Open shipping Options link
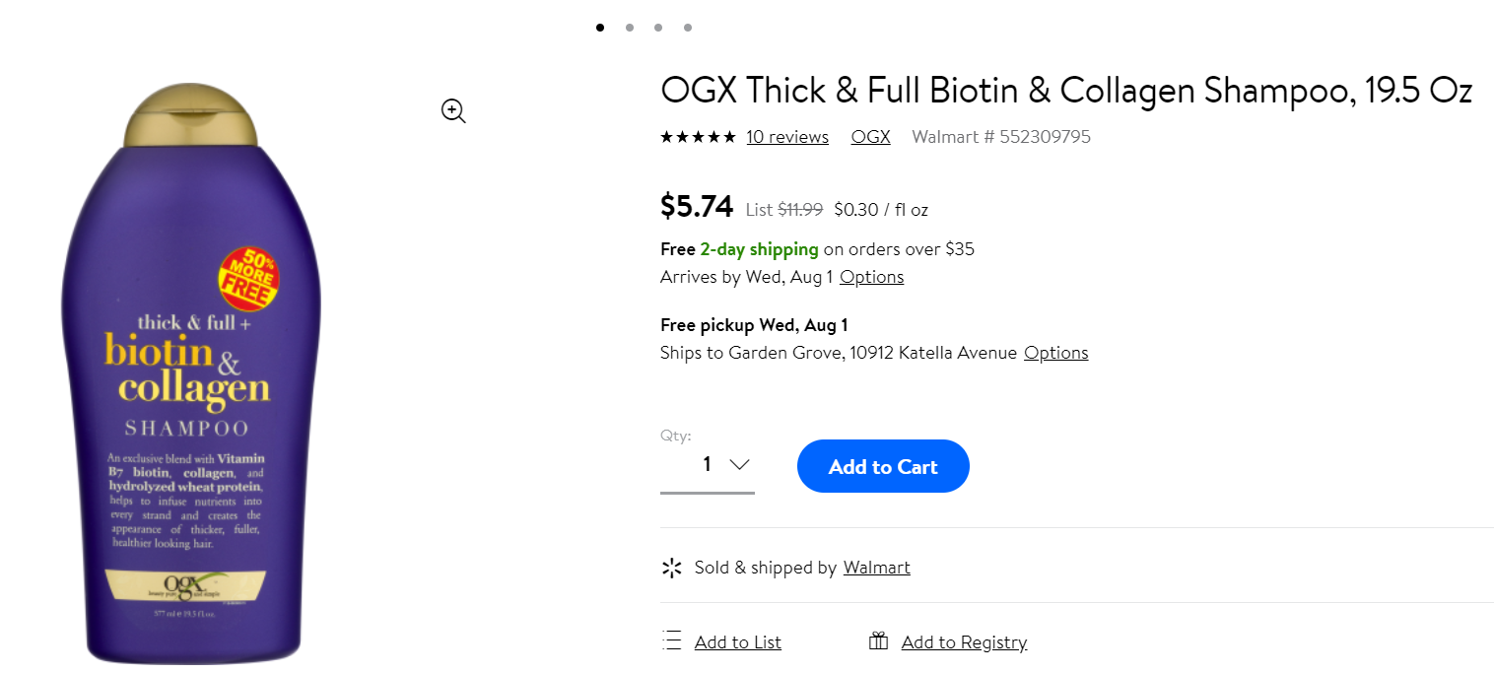Viewport: 1494px width, 673px height. pyautogui.click(x=871, y=277)
